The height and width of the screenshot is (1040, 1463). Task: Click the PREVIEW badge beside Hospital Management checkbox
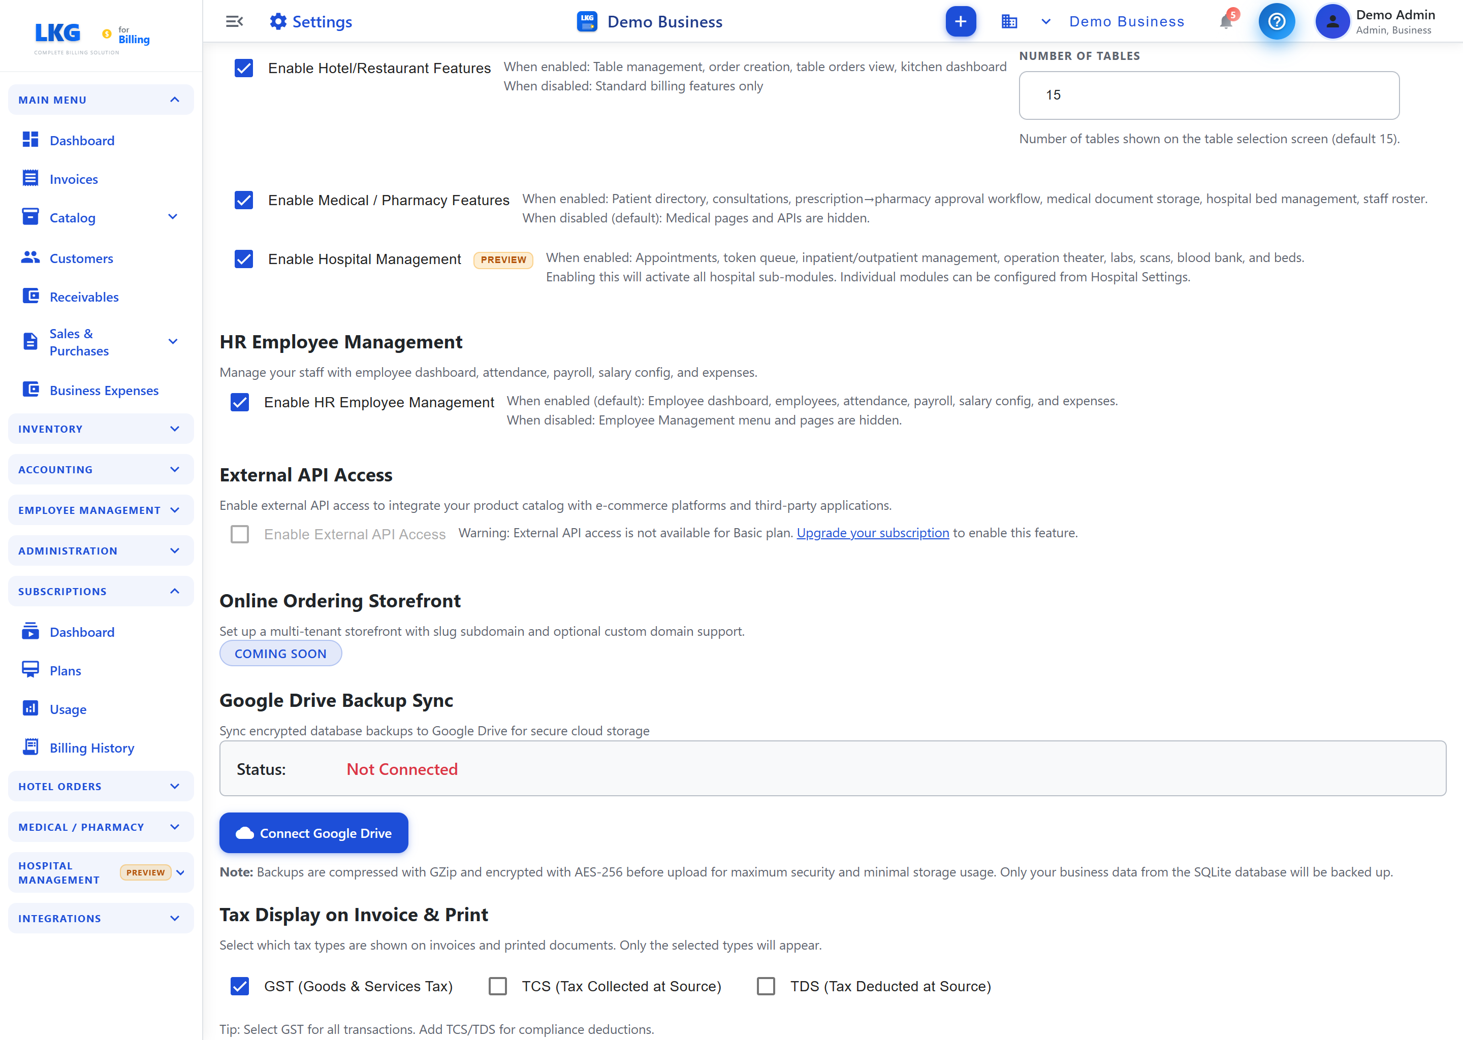tap(503, 259)
